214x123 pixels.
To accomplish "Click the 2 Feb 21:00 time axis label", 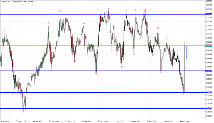I will coord(168,121).
